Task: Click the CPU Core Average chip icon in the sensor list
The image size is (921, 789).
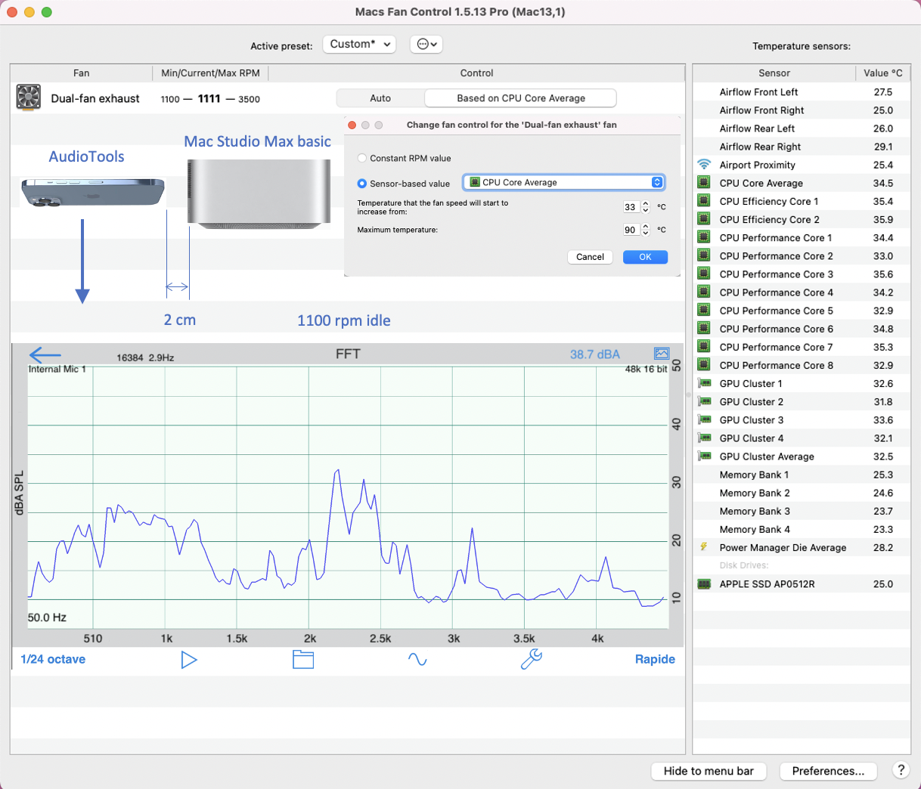Action: coord(704,182)
